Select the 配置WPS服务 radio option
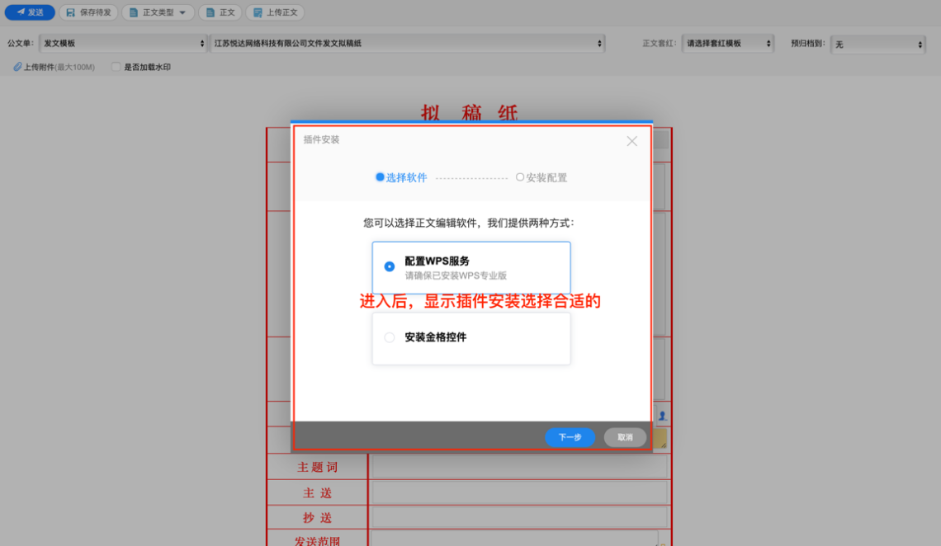Viewport: 941px width, 546px height. tap(389, 264)
